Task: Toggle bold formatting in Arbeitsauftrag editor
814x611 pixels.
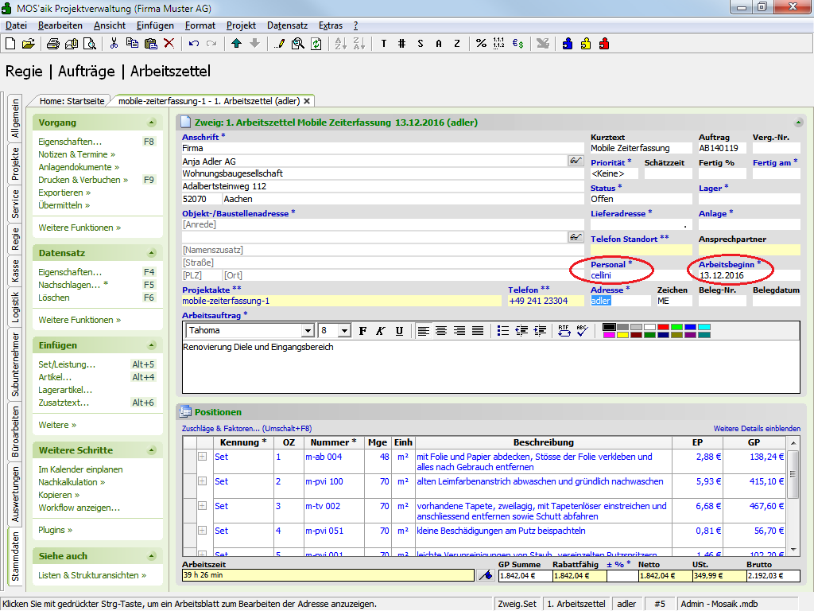Action: 363,330
